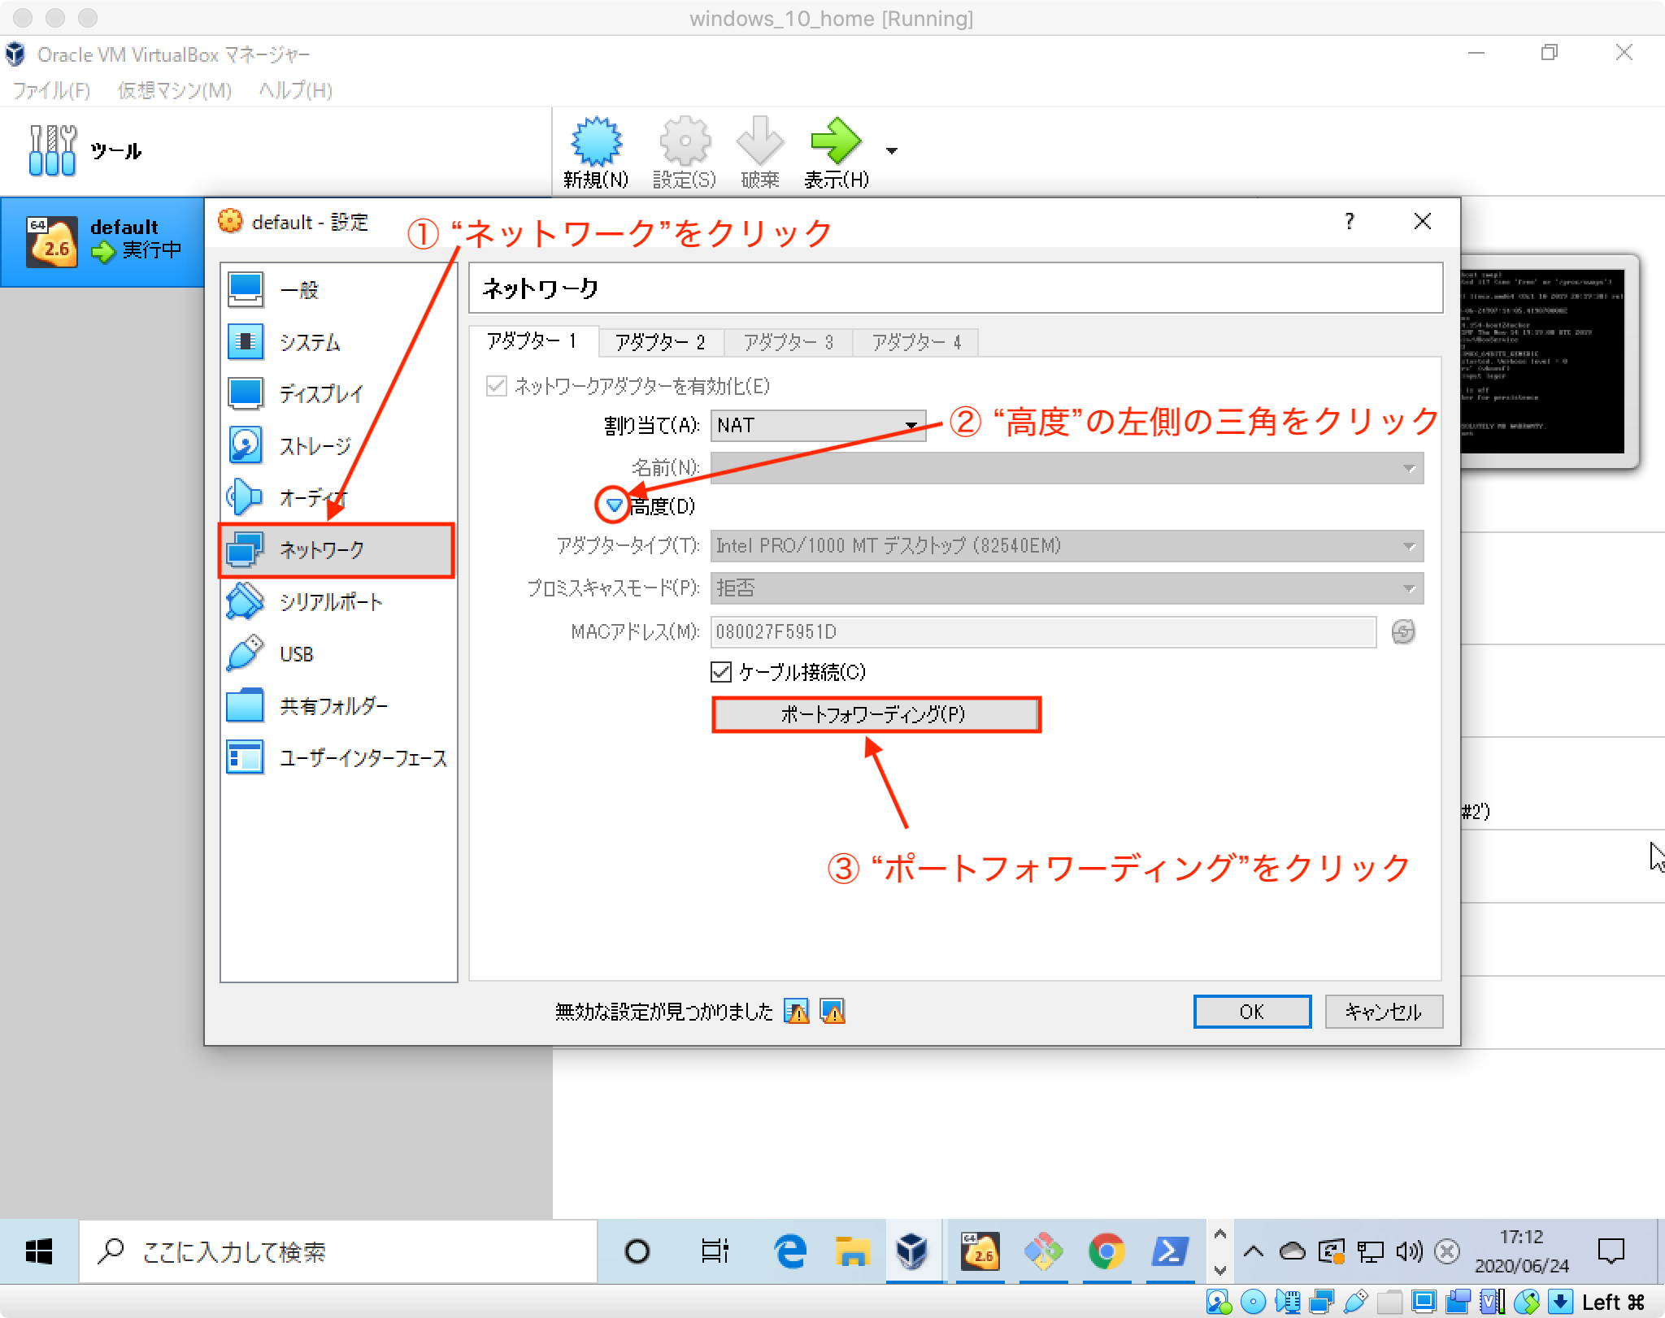Screen dimensions: 1665x1318
Task: Collapse the 高度(D) disclosure triangle
Action: [x=614, y=505]
